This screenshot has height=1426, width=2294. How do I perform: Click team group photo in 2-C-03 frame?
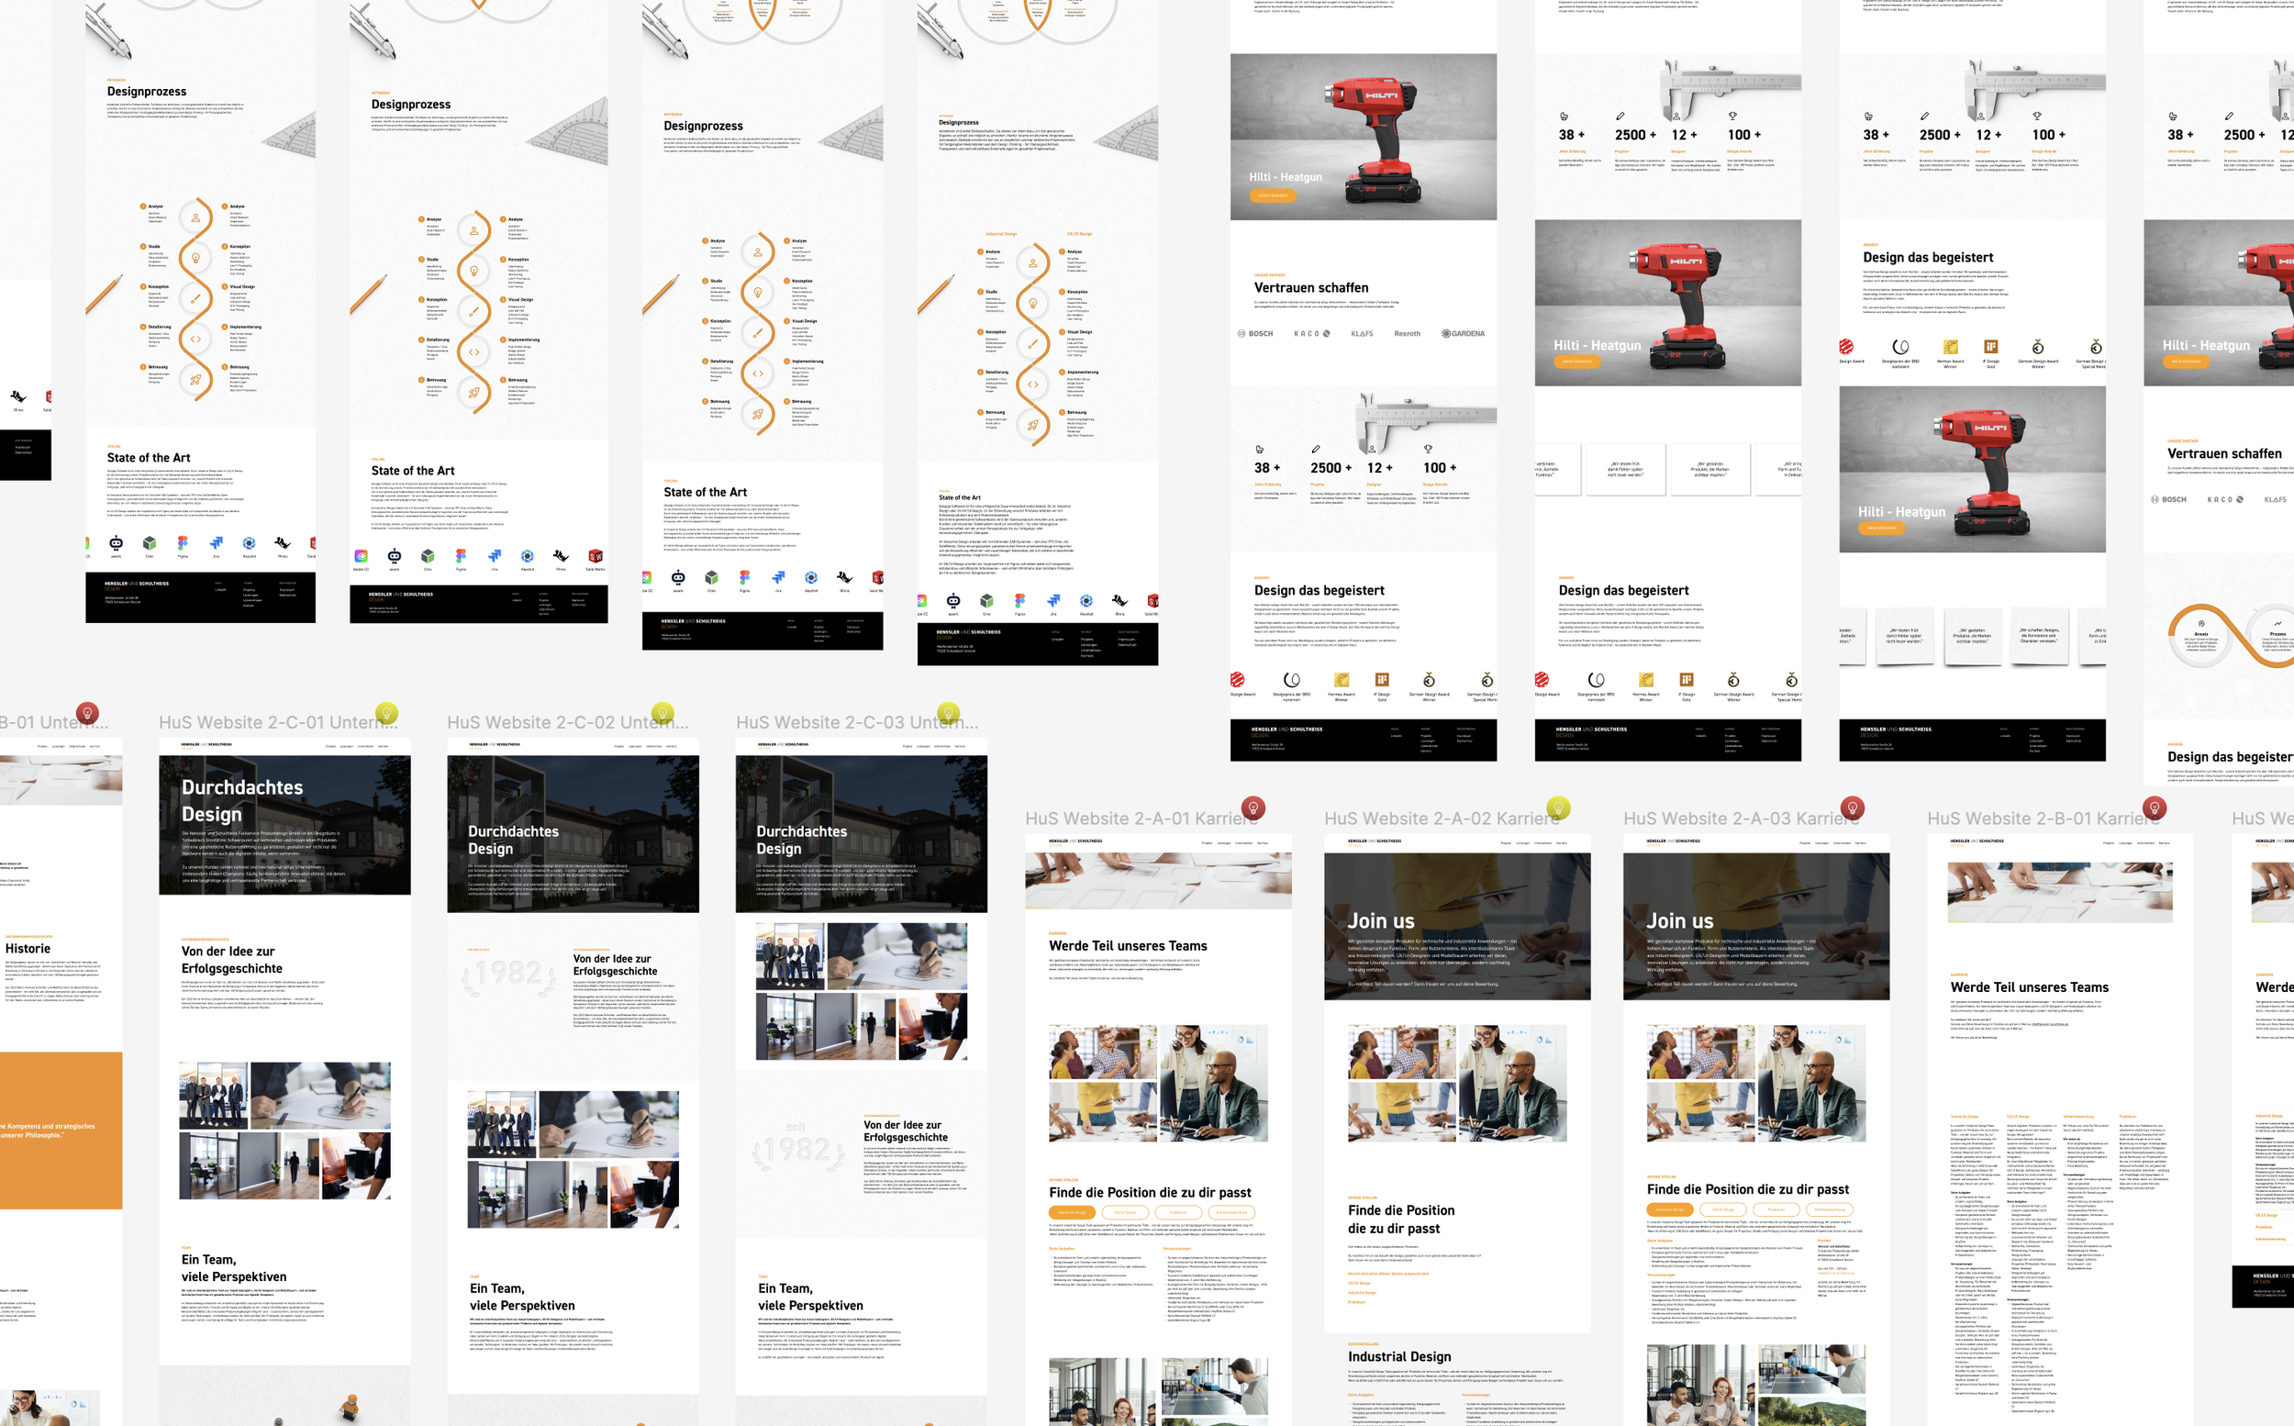point(790,955)
